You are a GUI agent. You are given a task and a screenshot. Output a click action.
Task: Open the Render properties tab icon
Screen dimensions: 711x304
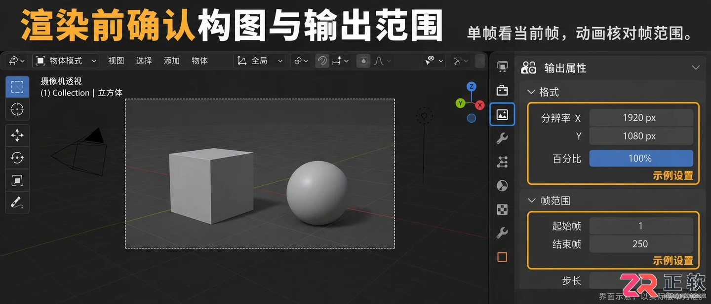502,67
